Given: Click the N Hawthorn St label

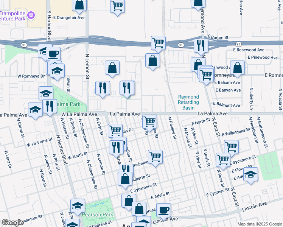Looking at the screenshot, I should [253, 130].
